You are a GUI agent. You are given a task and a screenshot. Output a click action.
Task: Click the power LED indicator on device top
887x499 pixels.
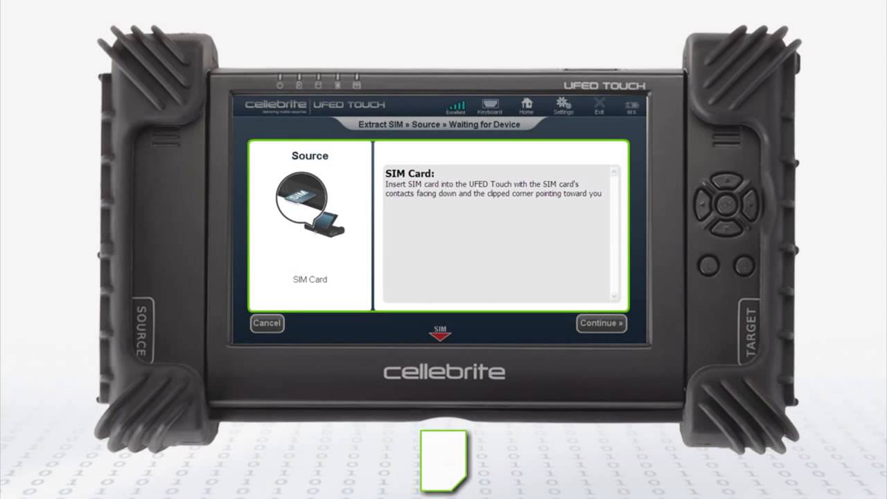point(280,82)
